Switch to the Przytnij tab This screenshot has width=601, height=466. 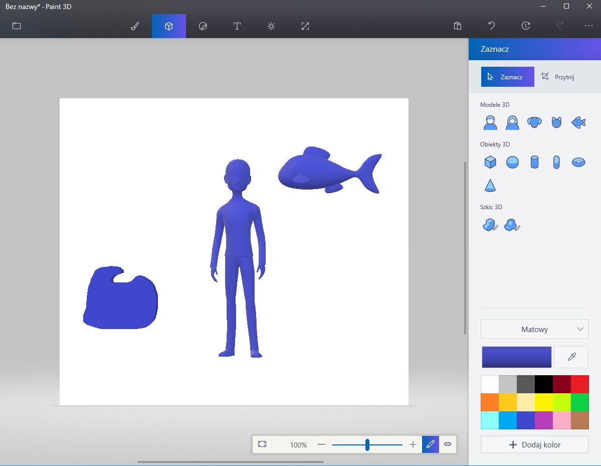558,77
